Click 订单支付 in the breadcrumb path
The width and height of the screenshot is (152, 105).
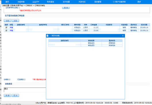click(29, 5)
